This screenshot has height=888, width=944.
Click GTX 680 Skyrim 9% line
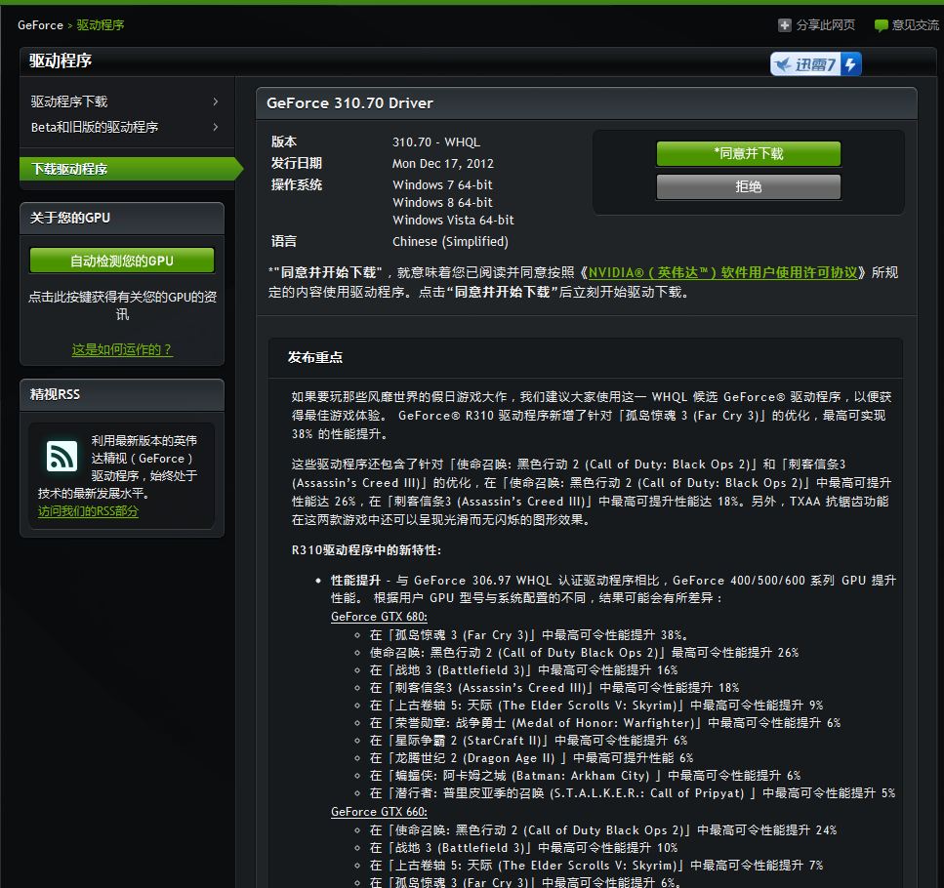pos(596,706)
